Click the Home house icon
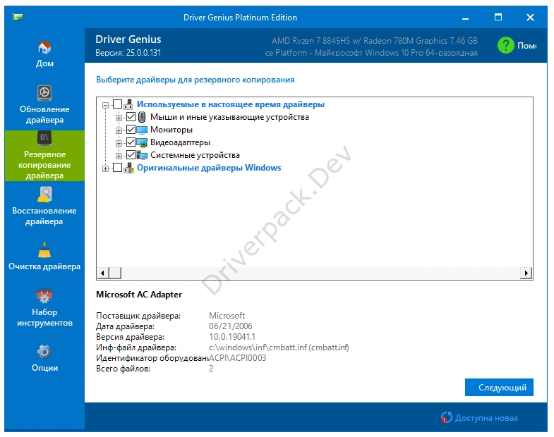The image size is (554, 437). pos(44,47)
